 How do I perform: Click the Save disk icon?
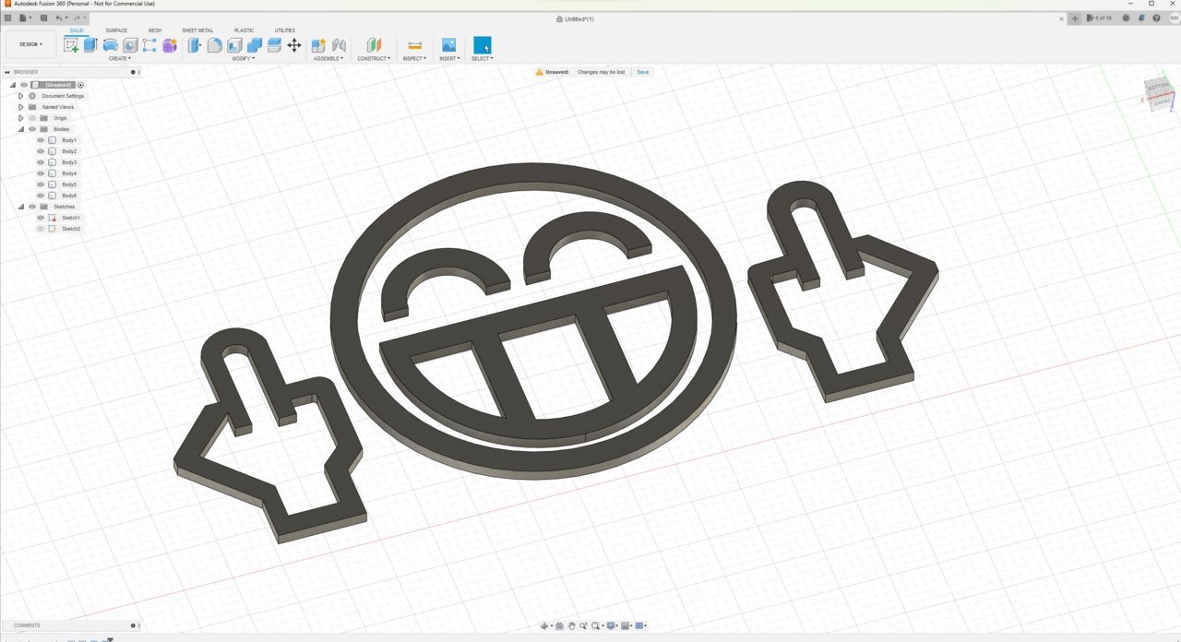click(45, 18)
